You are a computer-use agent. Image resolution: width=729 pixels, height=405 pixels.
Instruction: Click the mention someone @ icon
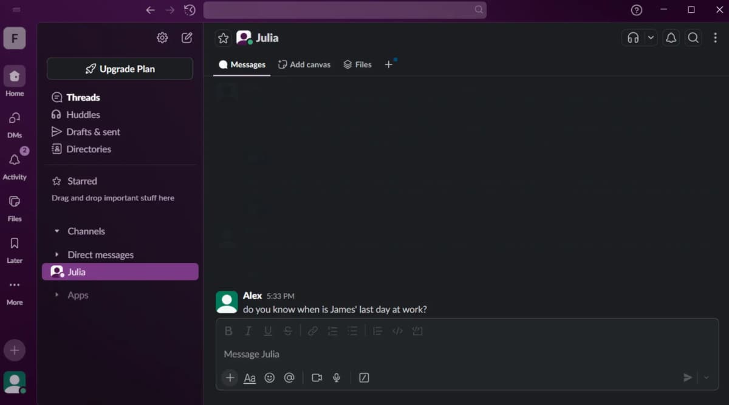289,378
